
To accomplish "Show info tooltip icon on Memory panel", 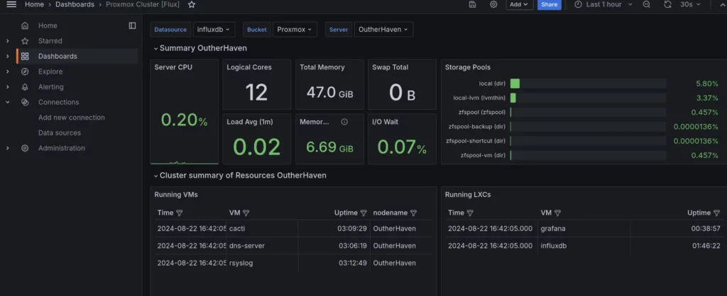I will [344, 122].
